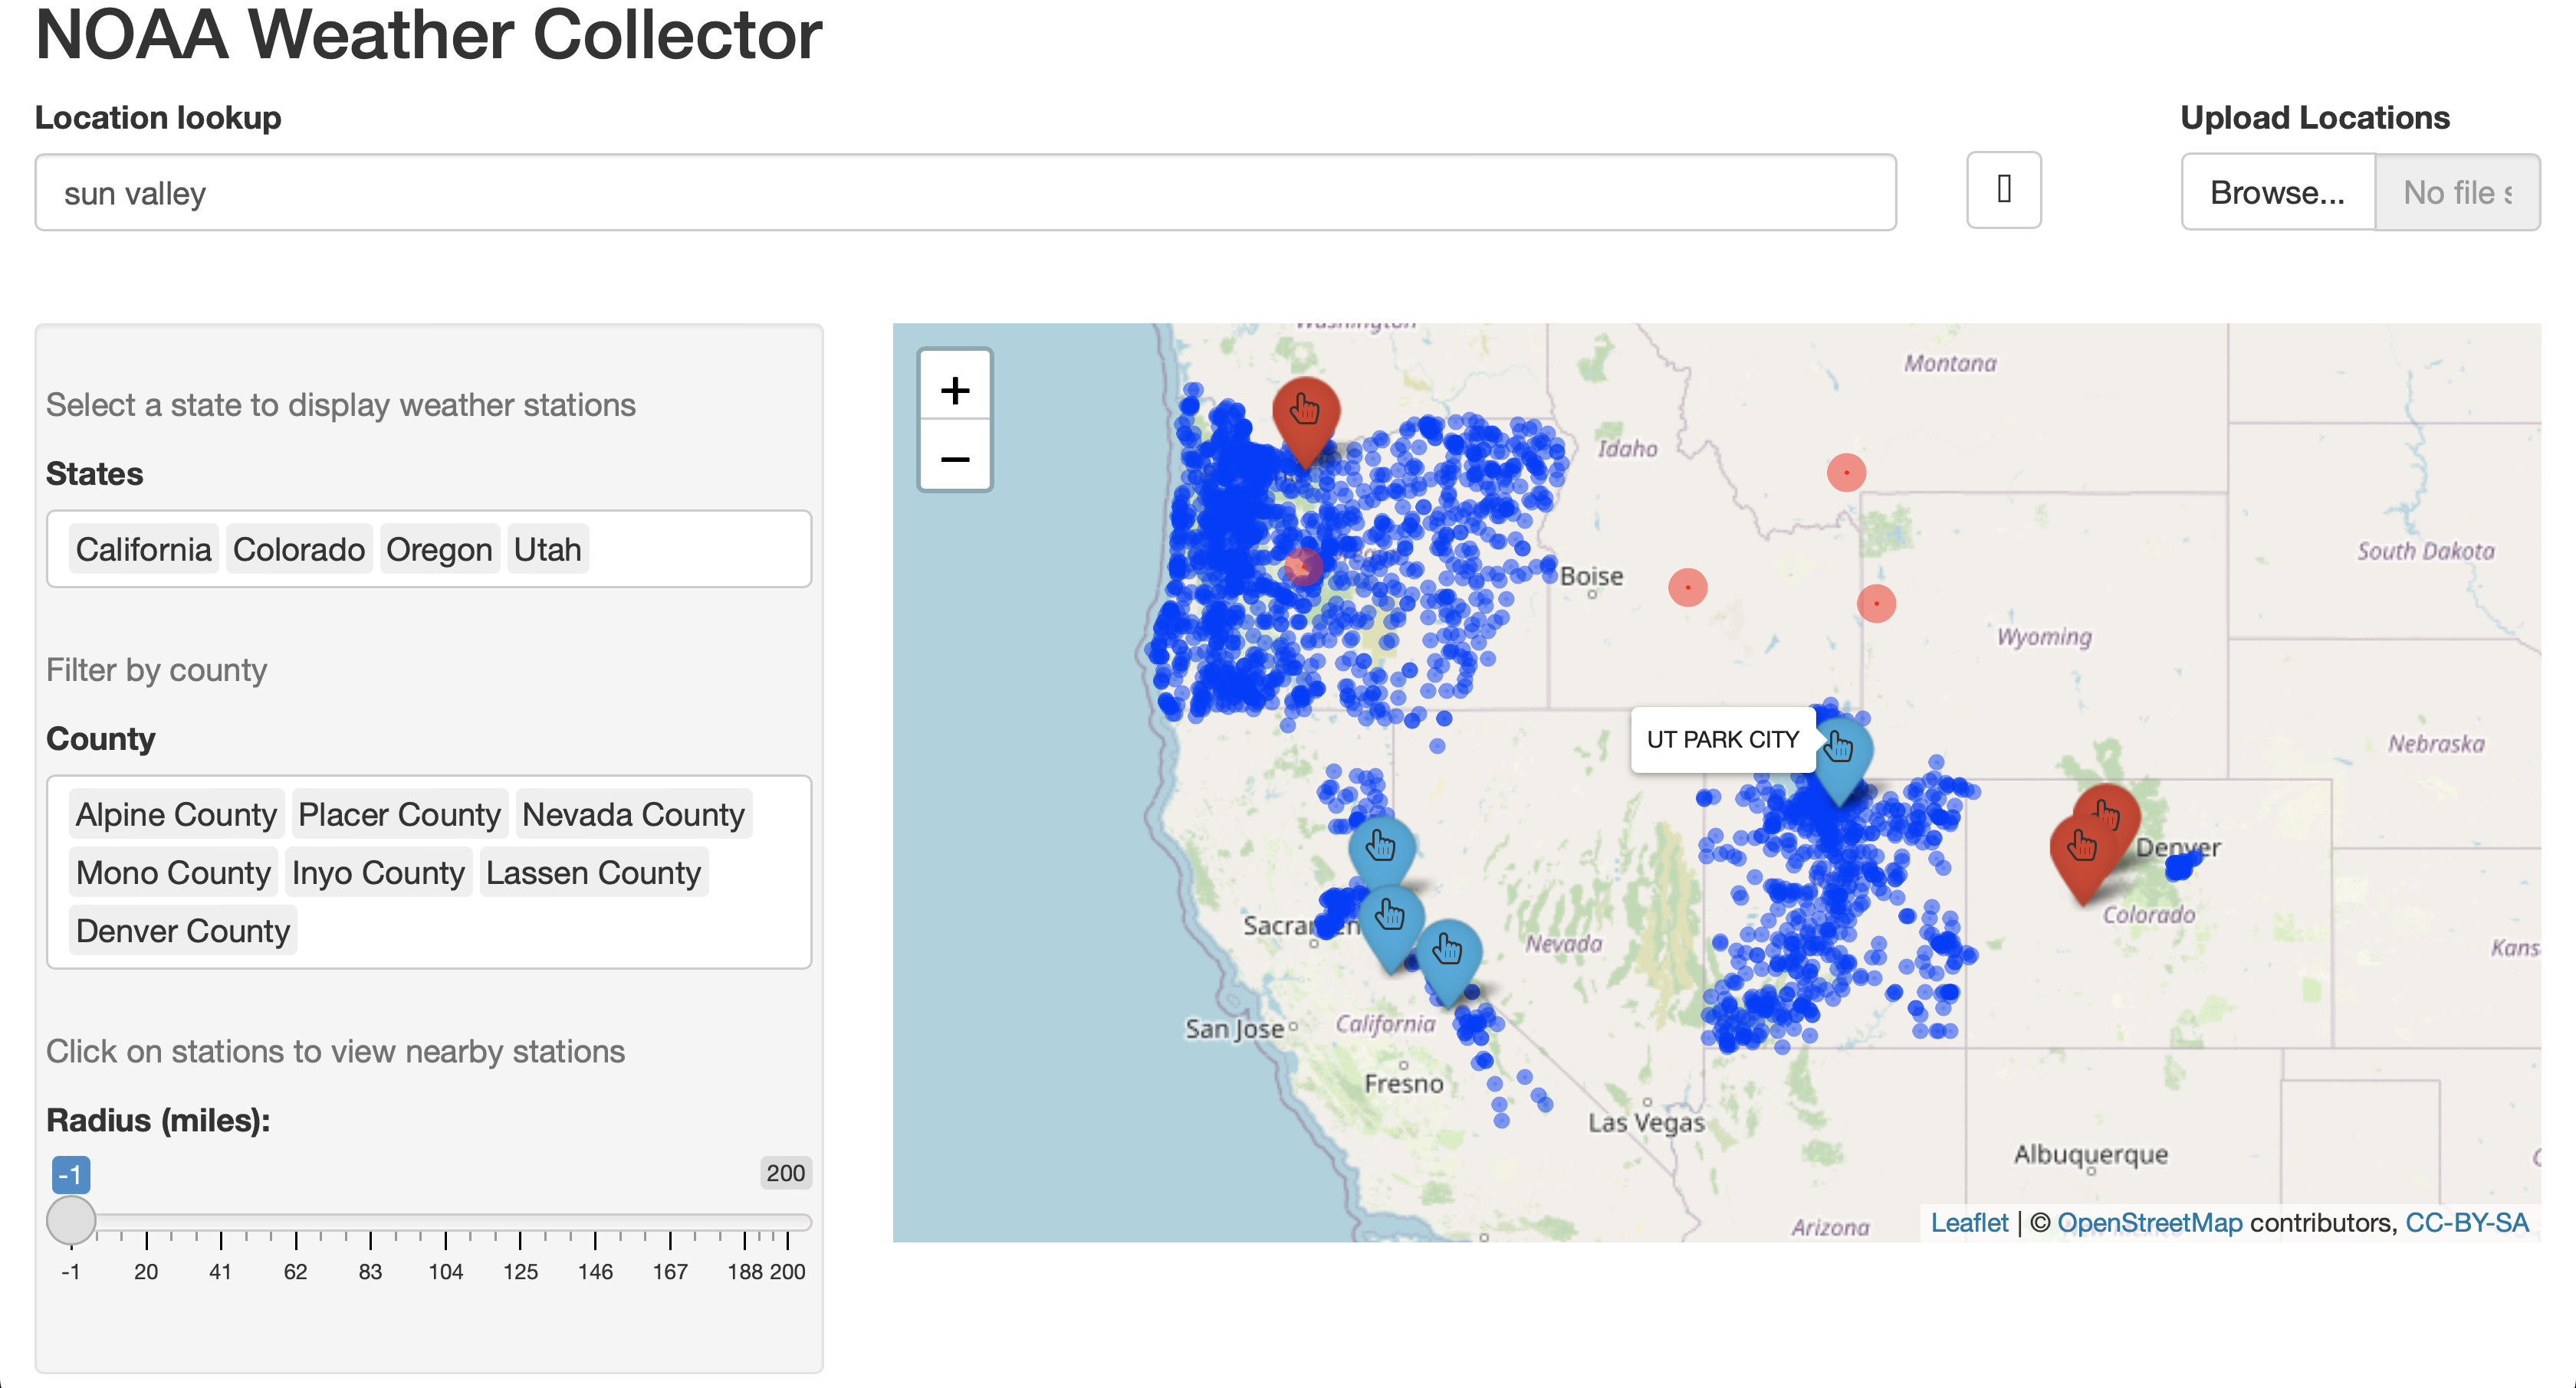Click the map zoom out minus button
The image size is (2576, 1388).
click(954, 459)
